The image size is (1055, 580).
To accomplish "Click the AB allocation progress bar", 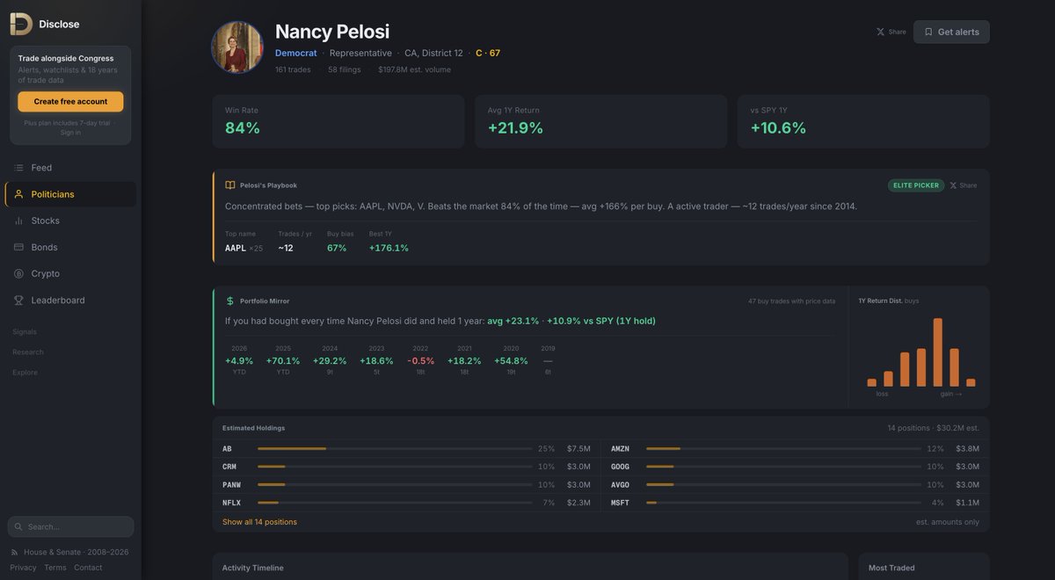I will click(395, 448).
